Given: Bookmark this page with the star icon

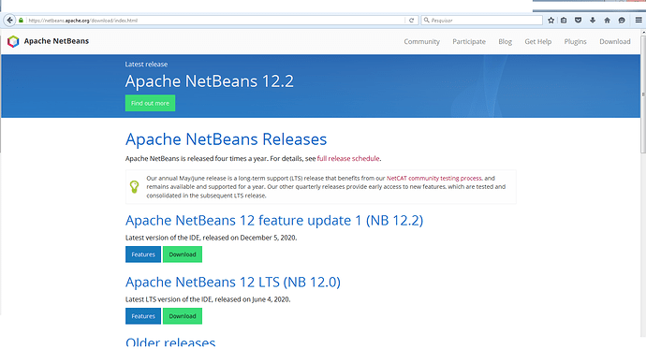Looking at the screenshot, I should pyautogui.click(x=551, y=21).
